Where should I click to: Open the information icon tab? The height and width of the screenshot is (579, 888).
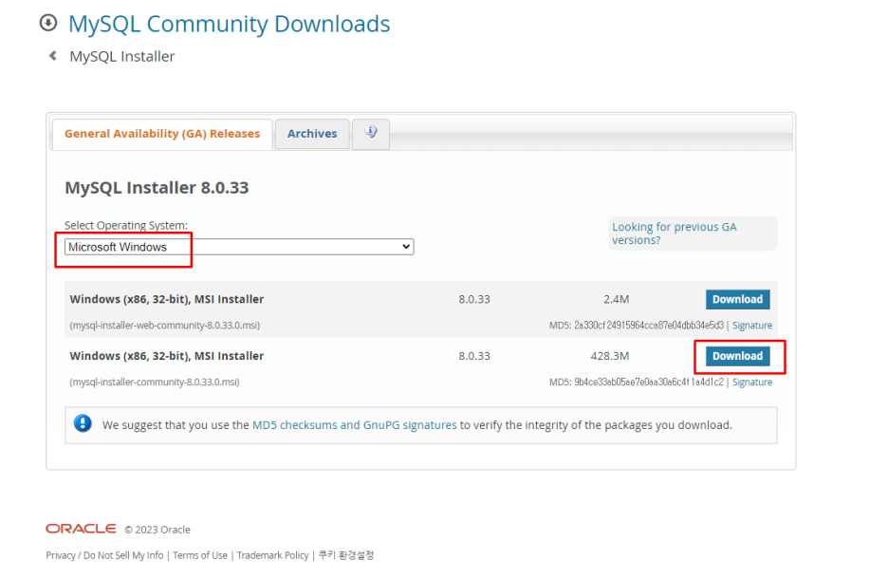371,134
